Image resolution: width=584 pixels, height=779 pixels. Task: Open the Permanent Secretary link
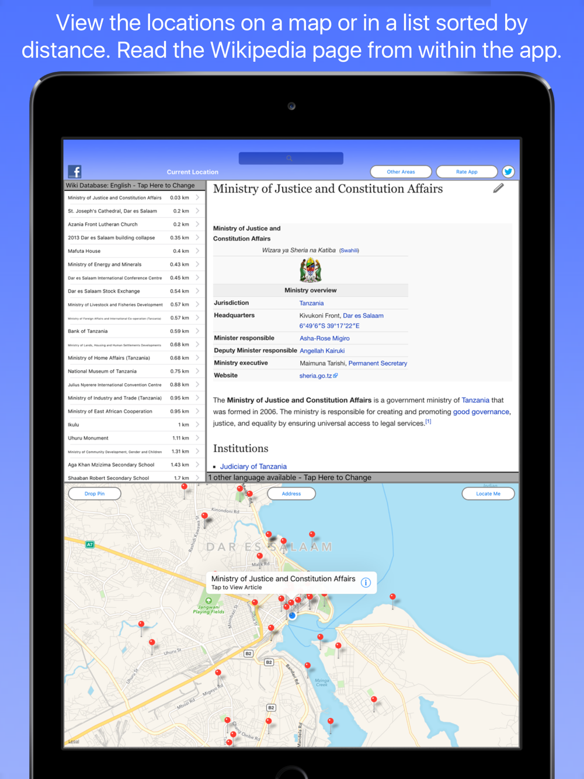click(378, 363)
